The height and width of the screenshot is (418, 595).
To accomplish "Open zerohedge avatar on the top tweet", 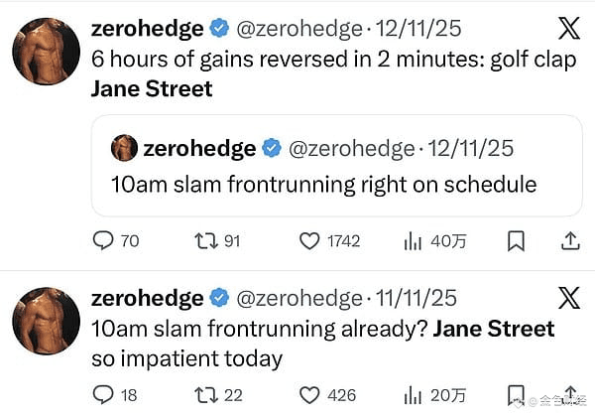I will 47,52.
